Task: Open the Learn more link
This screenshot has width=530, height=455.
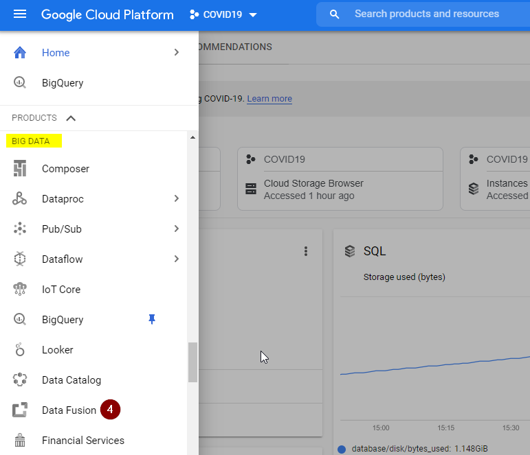Action: click(269, 99)
